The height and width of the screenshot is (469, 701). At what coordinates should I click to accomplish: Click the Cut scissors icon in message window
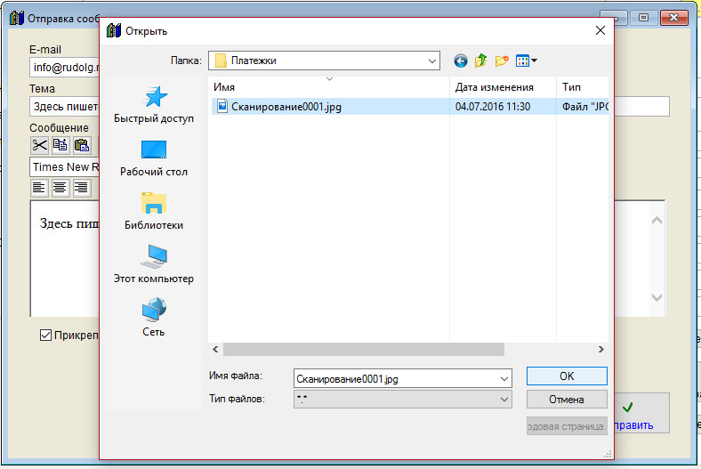click(40, 145)
